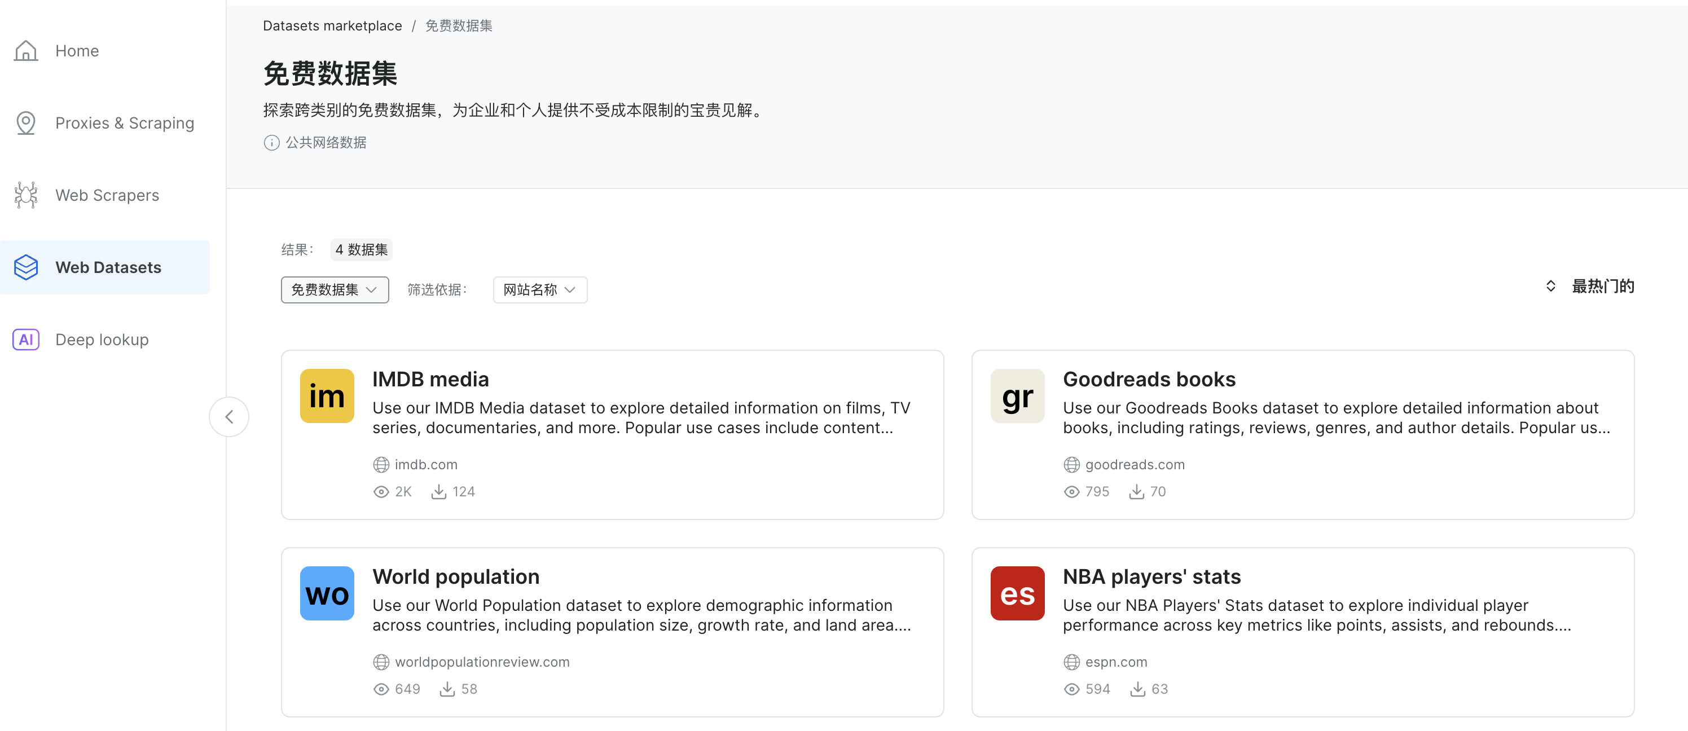Viewport: 1688px width, 731px height.
Task: Click the info icon beside 公共网络数据
Action: tap(271, 143)
